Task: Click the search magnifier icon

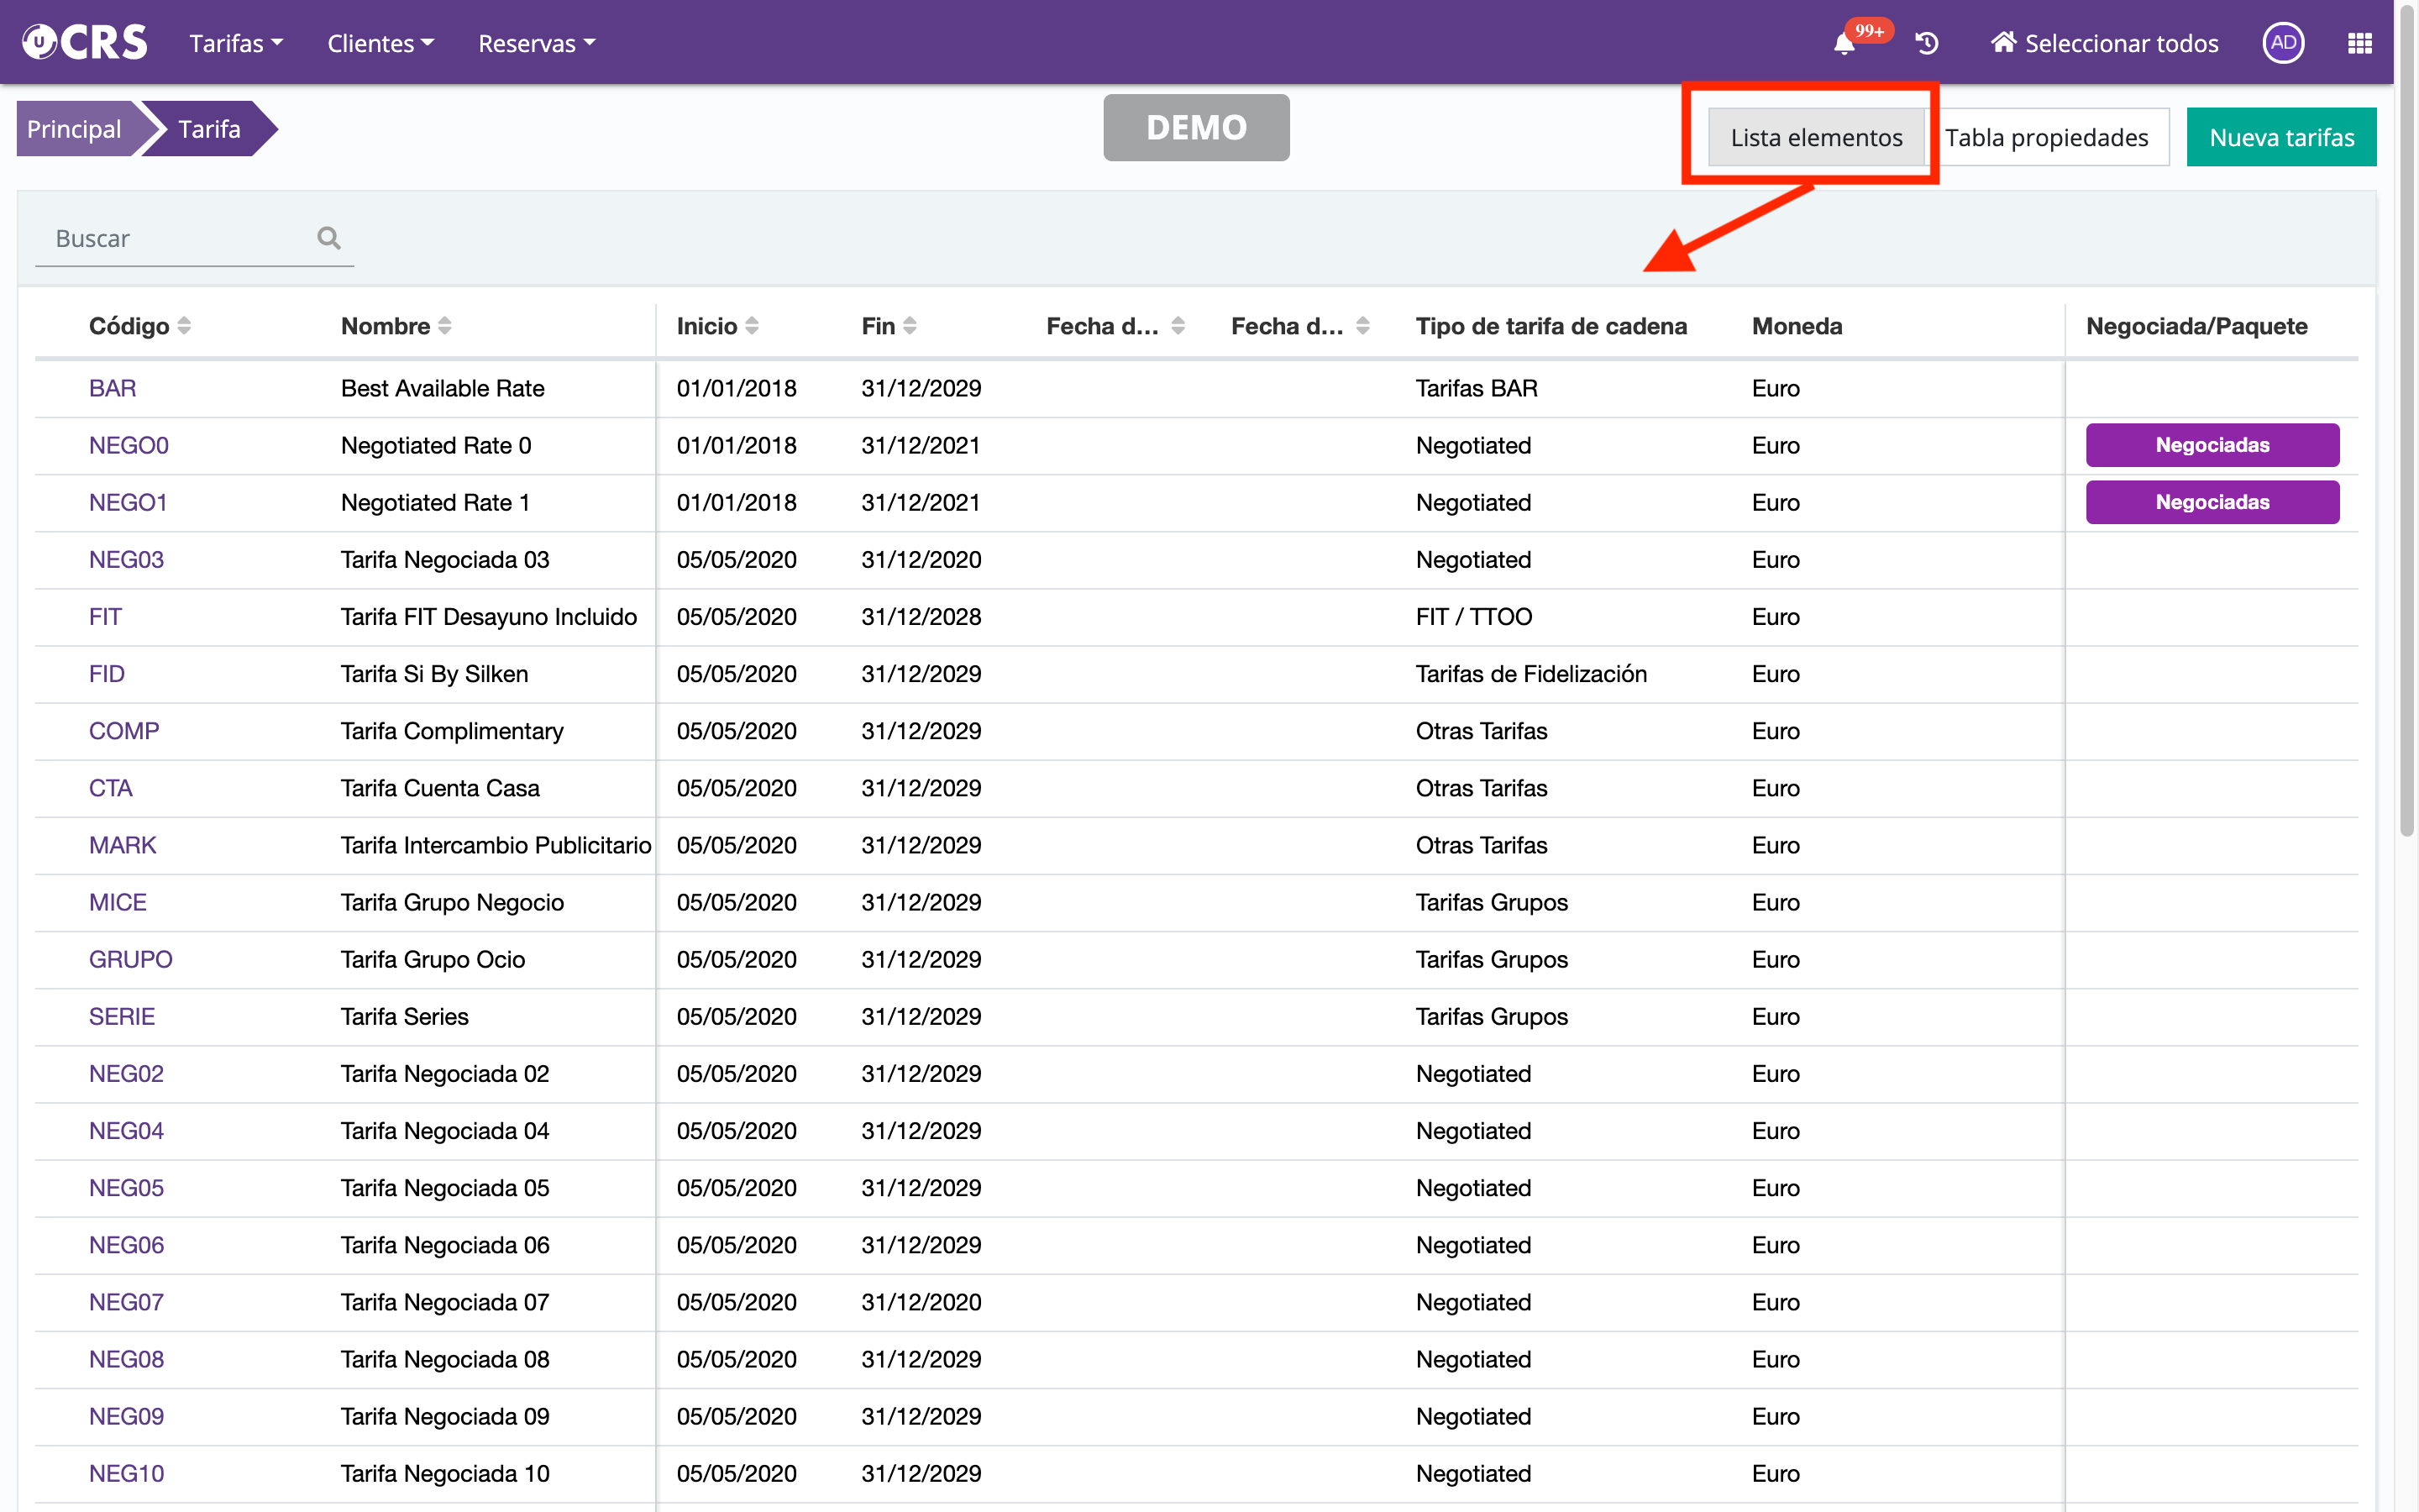Action: coord(329,238)
